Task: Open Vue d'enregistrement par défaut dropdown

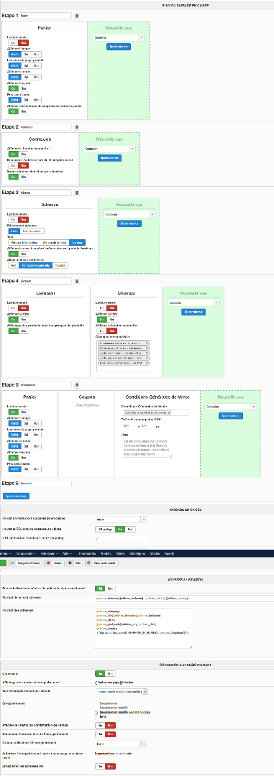Action: click(121, 691)
